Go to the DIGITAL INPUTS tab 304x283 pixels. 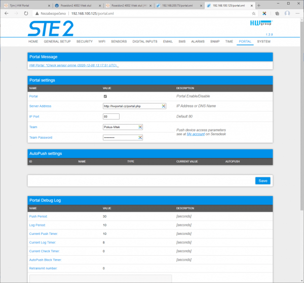[x=145, y=41]
